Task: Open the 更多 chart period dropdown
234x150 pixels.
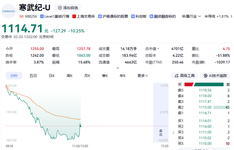Action: 143,76
